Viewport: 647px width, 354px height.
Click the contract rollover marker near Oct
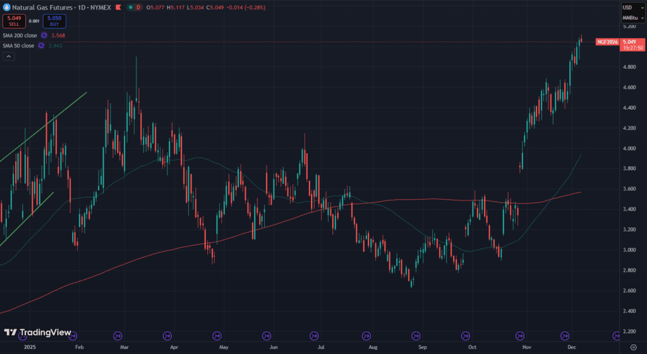point(466,336)
